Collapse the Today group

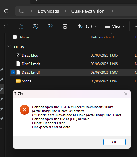pyautogui.click(x=9, y=47)
